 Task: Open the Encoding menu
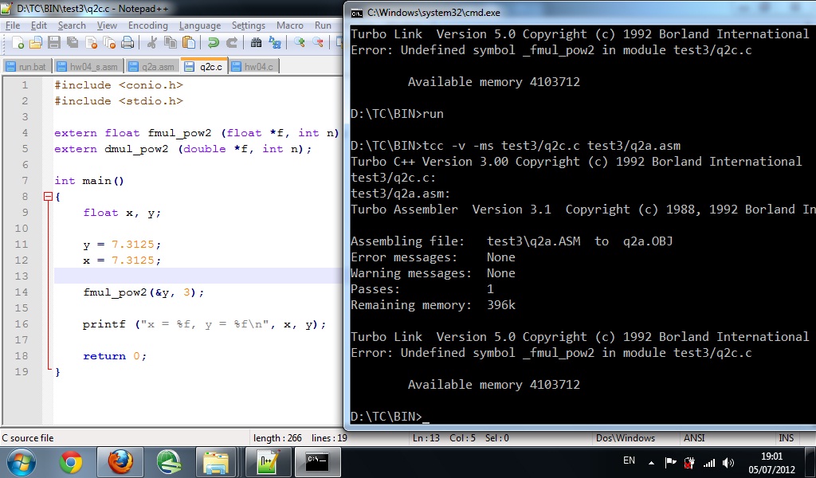point(147,25)
